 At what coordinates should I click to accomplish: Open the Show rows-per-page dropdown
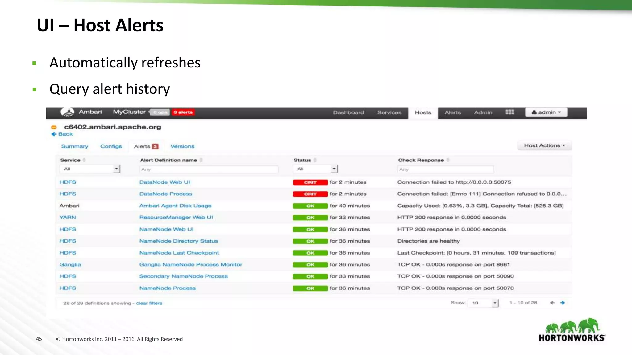point(483,303)
